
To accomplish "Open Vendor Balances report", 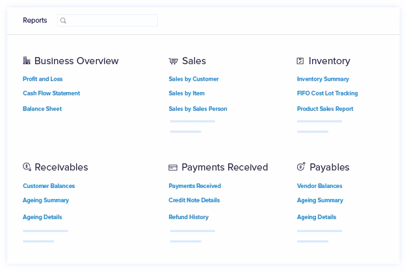I will point(320,186).
